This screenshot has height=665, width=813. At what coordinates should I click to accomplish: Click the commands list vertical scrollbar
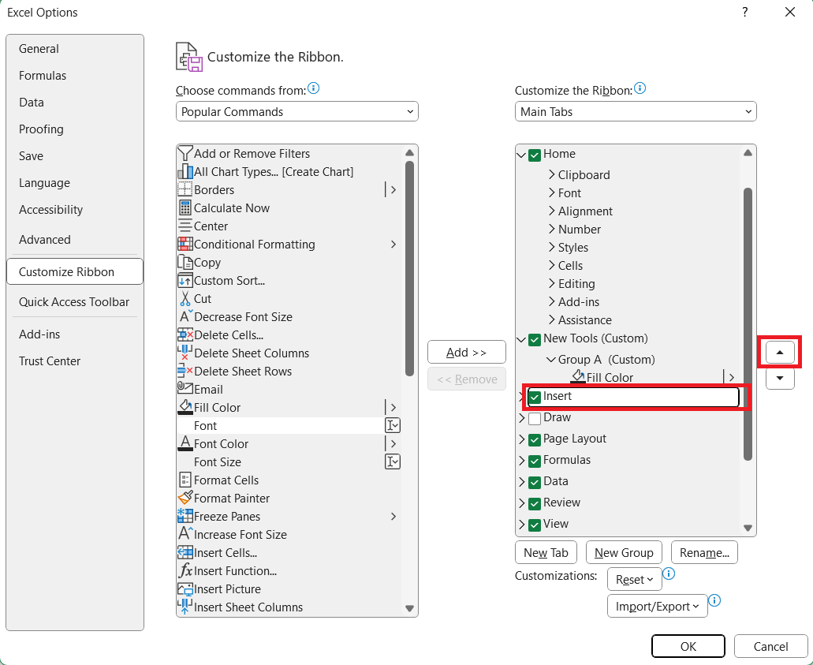409,269
